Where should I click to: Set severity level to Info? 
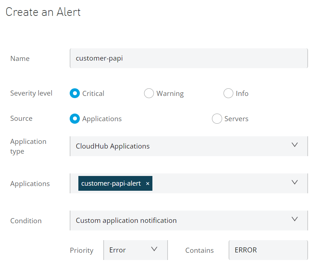pyautogui.click(x=228, y=93)
